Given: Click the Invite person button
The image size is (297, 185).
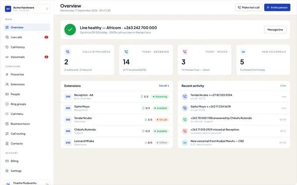Looking at the screenshot, I should [x=277, y=7].
